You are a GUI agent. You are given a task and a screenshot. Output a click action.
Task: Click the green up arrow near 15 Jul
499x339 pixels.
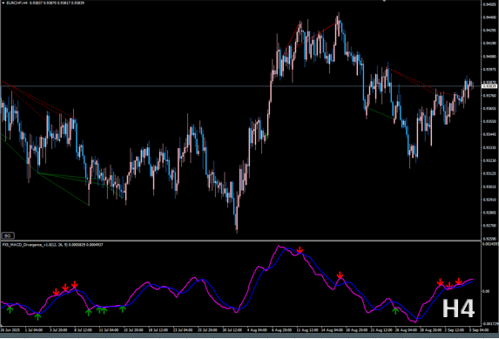(123, 308)
